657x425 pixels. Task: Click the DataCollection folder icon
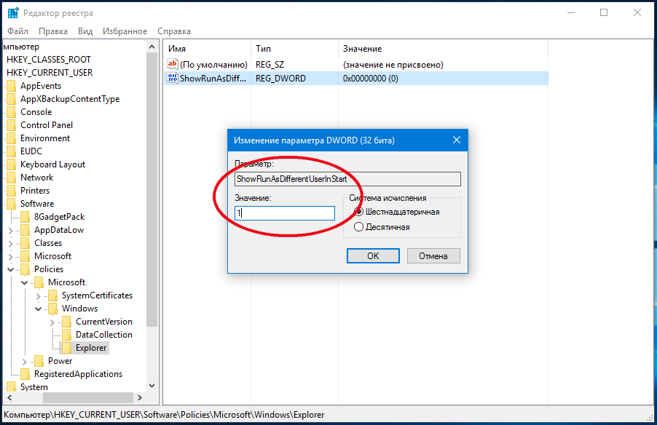(x=66, y=335)
